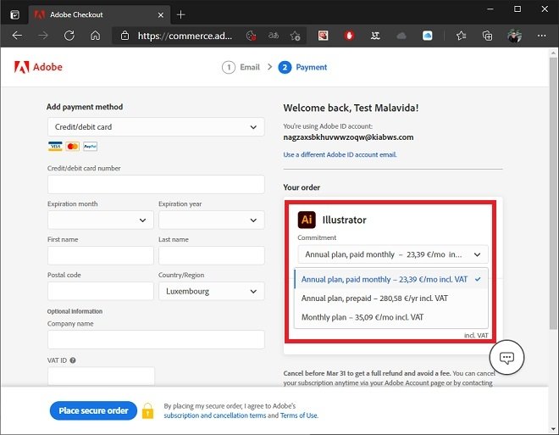559x435 pixels.
Task: Go to browser Home icon
Action: click(x=95, y=36)
